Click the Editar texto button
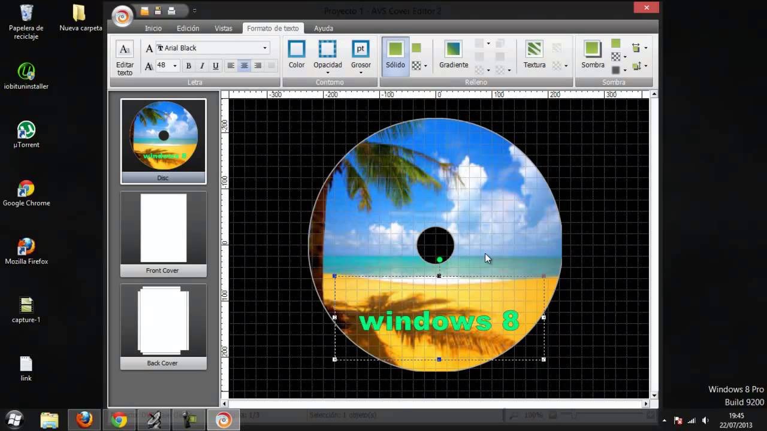The width and height of the screenshot is (767, 431). pos(125,58)
